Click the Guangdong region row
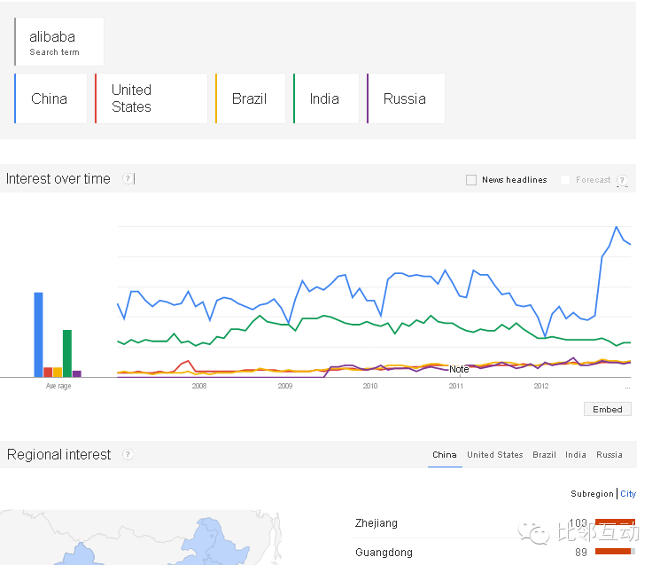 tap(494, 552)
